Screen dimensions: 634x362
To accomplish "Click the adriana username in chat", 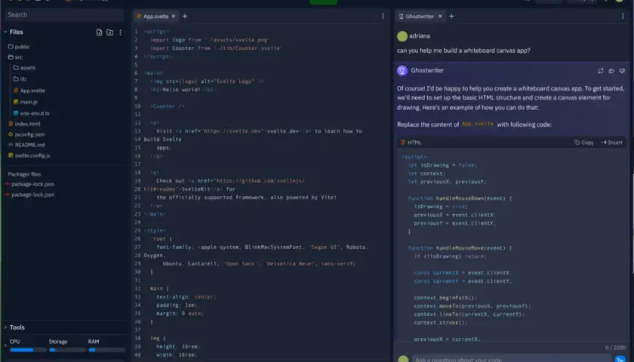I will [420, 36].
